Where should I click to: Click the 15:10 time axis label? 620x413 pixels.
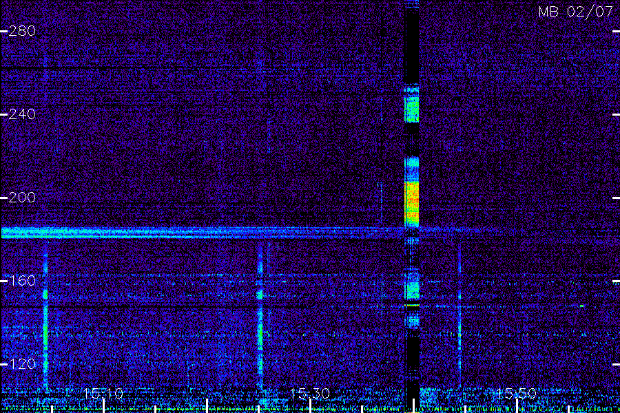point(103,393)
